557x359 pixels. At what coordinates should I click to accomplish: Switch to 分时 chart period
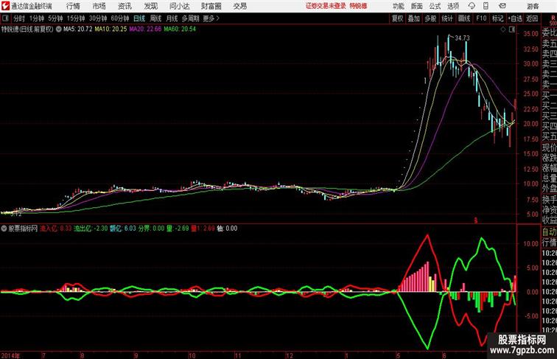click(19, 18)
